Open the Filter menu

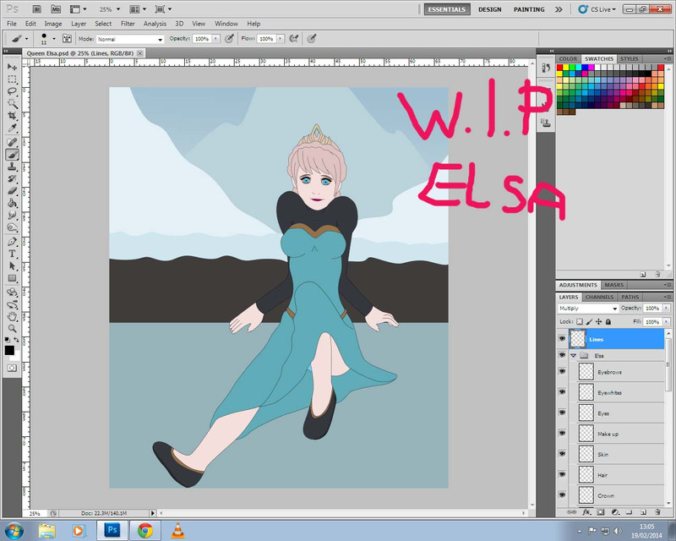128,24
